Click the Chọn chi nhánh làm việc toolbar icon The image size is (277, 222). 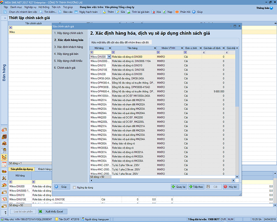coord(5,12)
